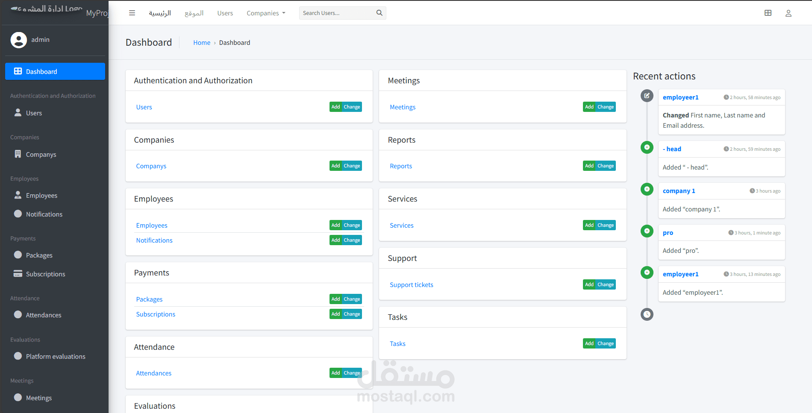
Task: Click the Add button for Services
Action: (x=589, y=225)
